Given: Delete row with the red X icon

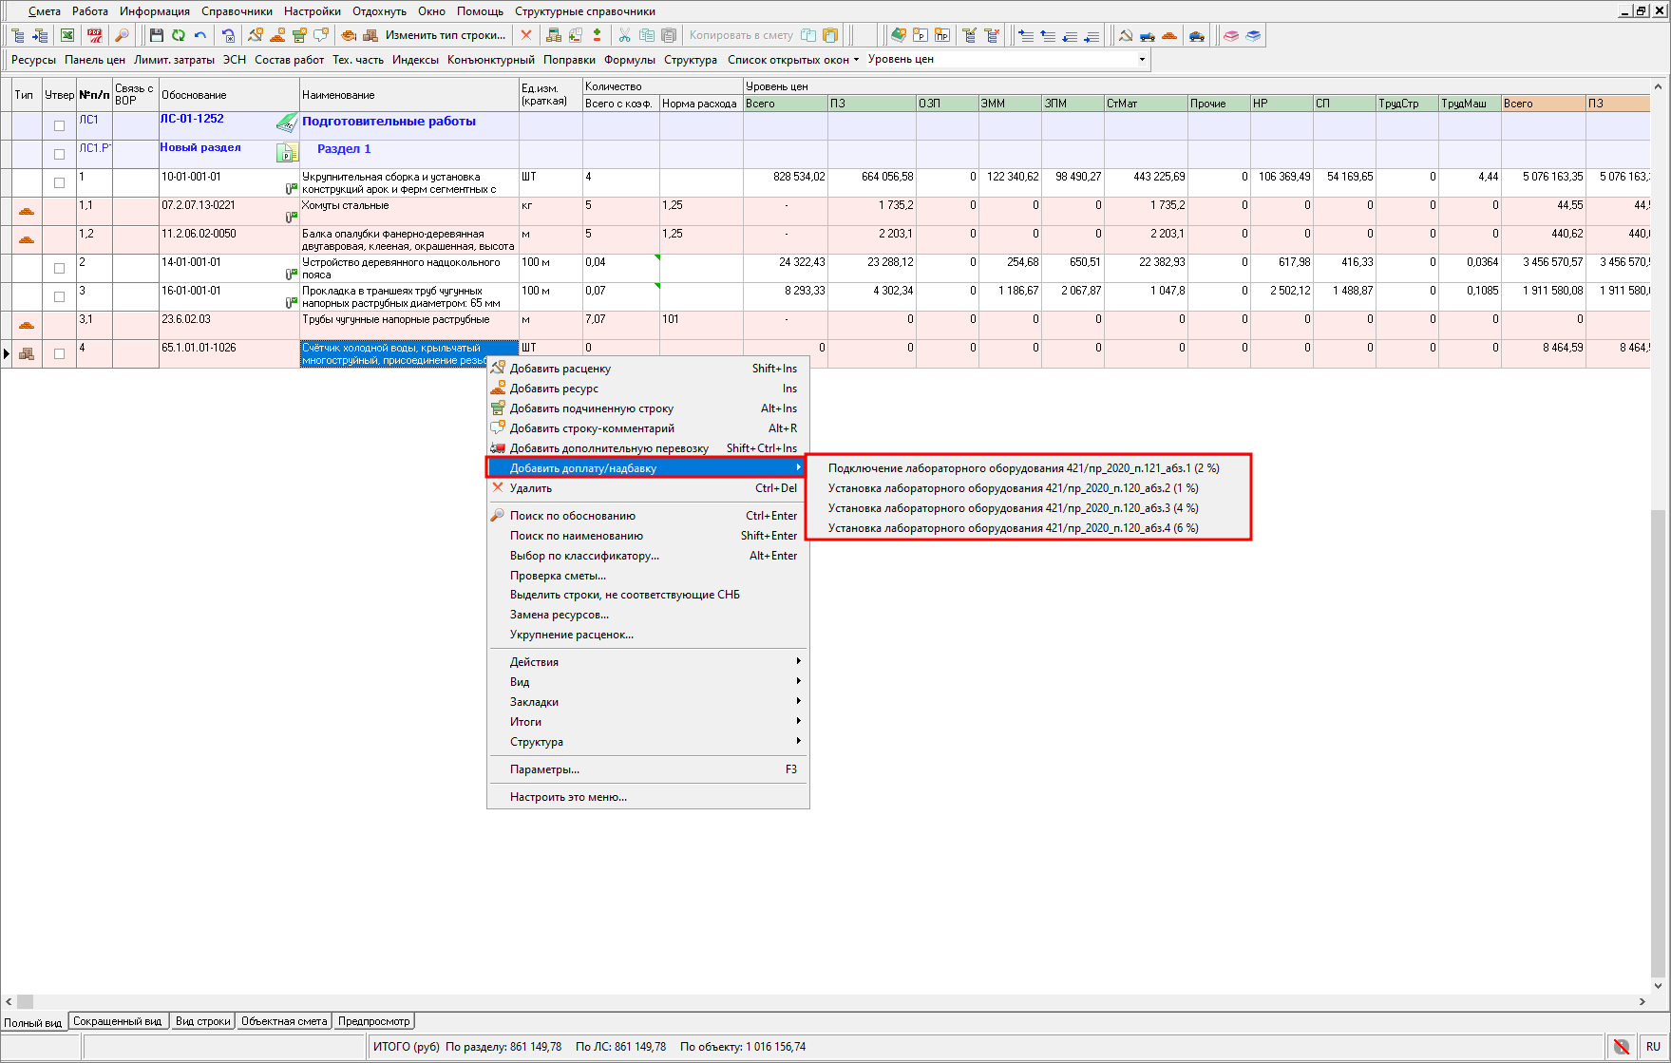Looking at the screenshot, I should [526, 35].
